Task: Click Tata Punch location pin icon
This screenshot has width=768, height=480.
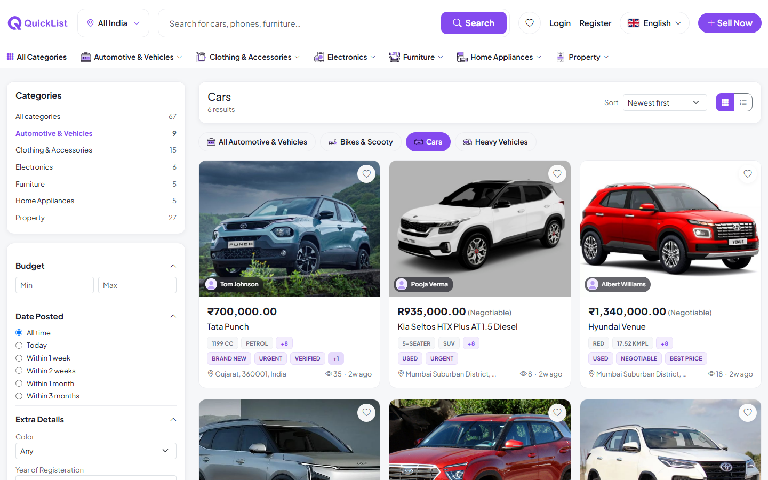Action: (211, 374)
